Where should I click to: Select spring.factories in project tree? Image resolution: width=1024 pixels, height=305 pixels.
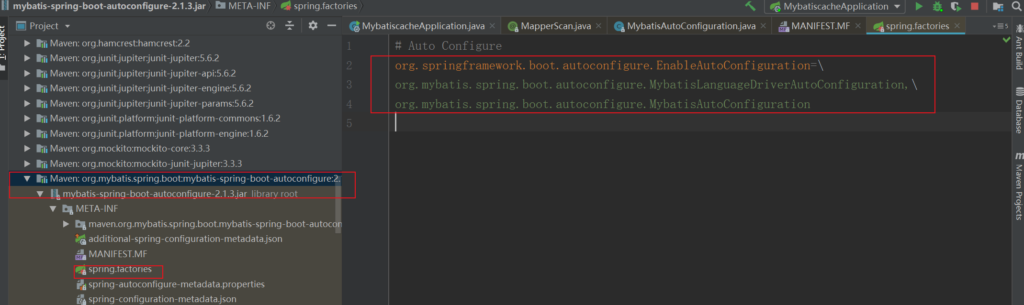(x=120, y=269)
